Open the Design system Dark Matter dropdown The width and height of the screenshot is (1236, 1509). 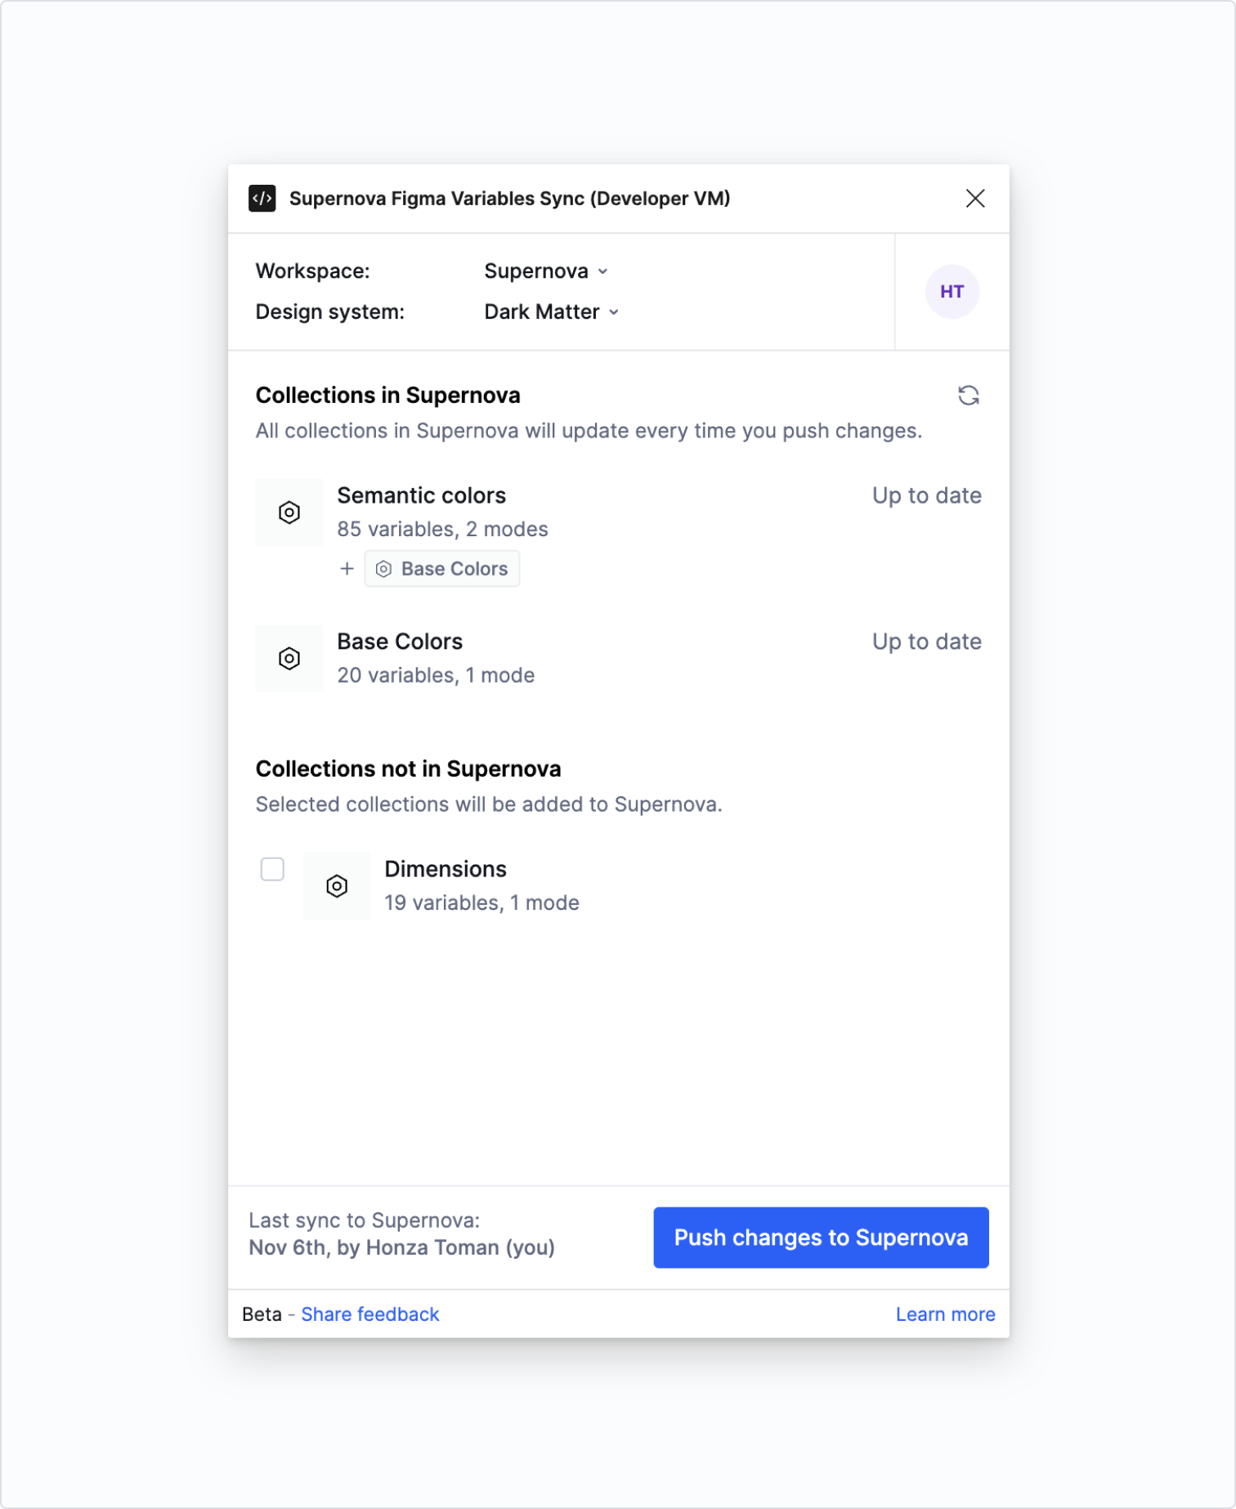point(552,312)
